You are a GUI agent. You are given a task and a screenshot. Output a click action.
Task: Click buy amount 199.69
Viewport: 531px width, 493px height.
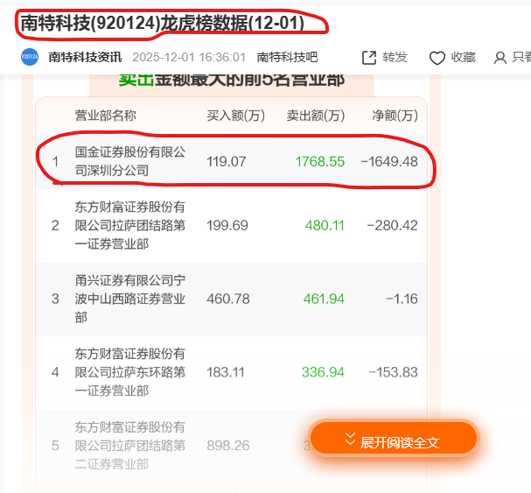coord(227,225)
